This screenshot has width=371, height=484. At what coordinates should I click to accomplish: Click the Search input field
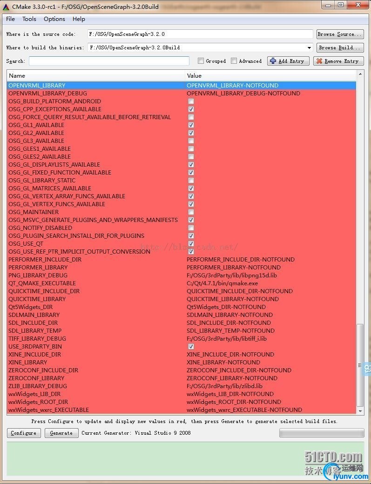pos(109,61)
